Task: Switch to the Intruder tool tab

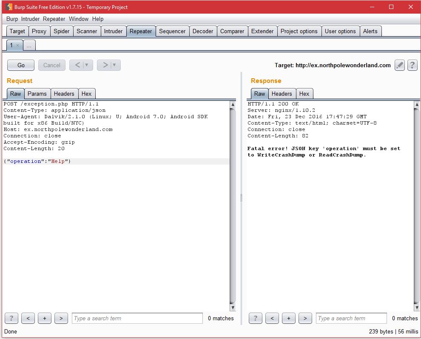Action: point(113,31)
